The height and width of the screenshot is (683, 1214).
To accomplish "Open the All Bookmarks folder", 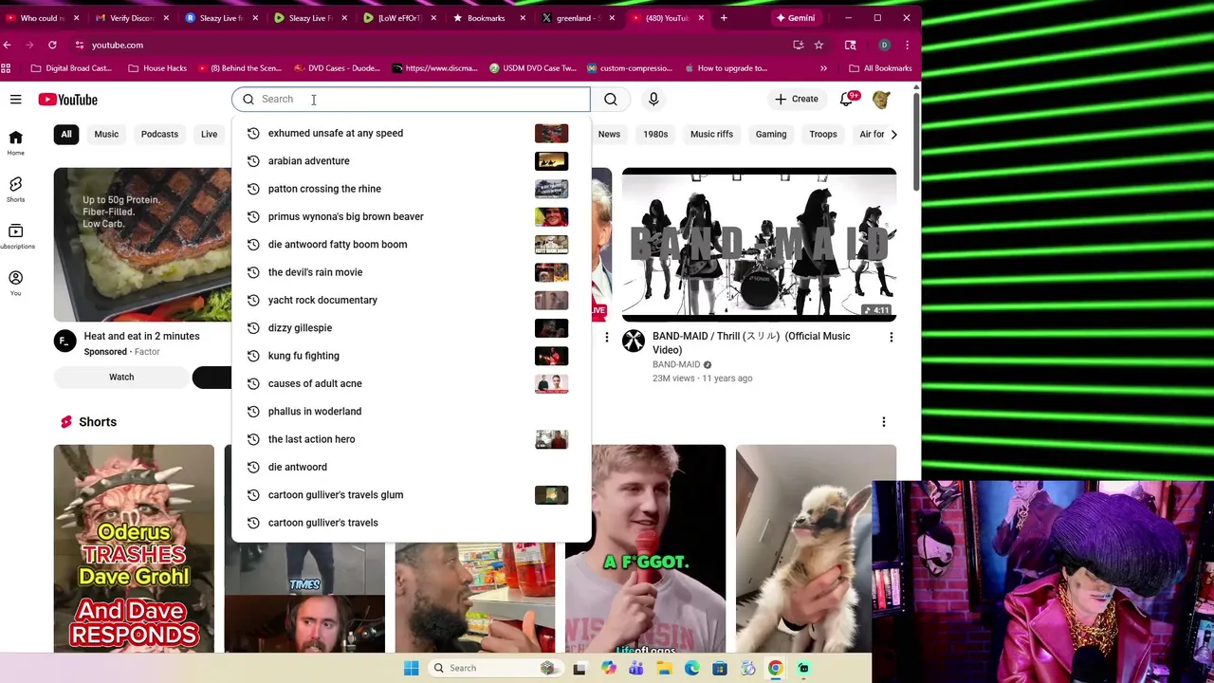I will click(x=879, y=68).
